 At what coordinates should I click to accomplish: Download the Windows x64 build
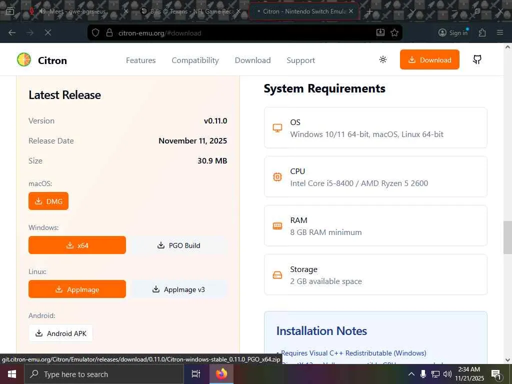click(x=77, y=245)
